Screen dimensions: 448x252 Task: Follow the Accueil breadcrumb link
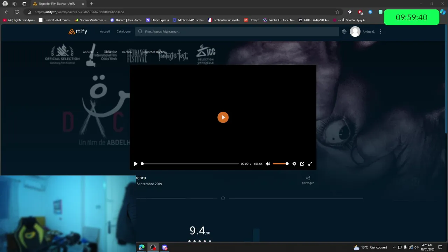(88, 52)
